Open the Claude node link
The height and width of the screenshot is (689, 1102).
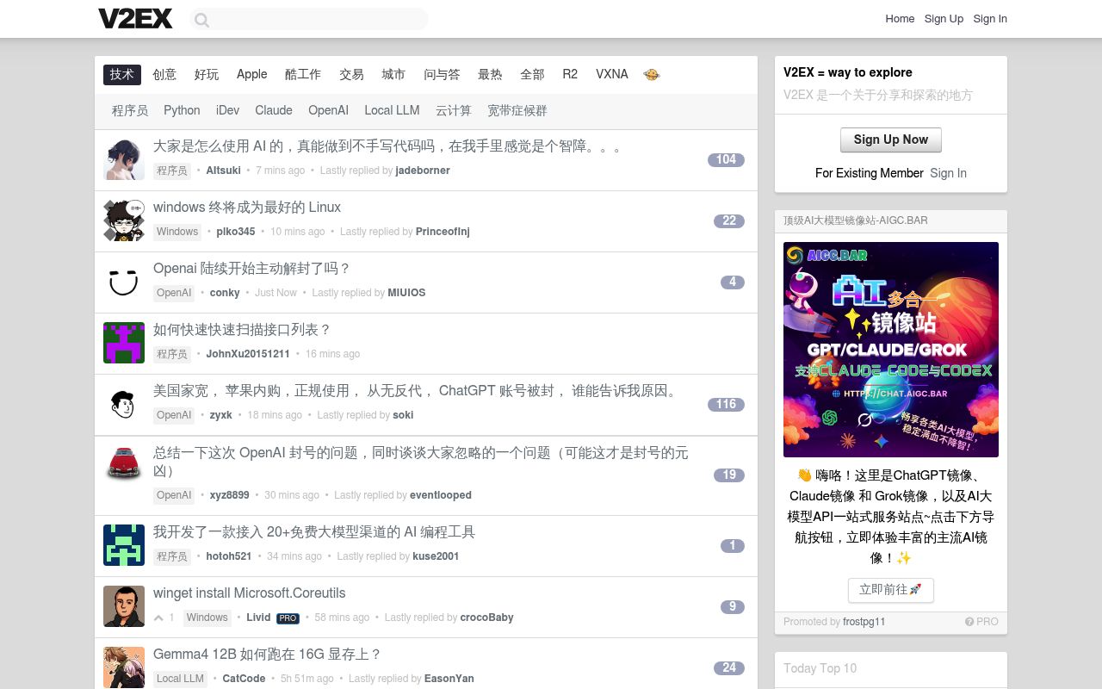point(274,110)
